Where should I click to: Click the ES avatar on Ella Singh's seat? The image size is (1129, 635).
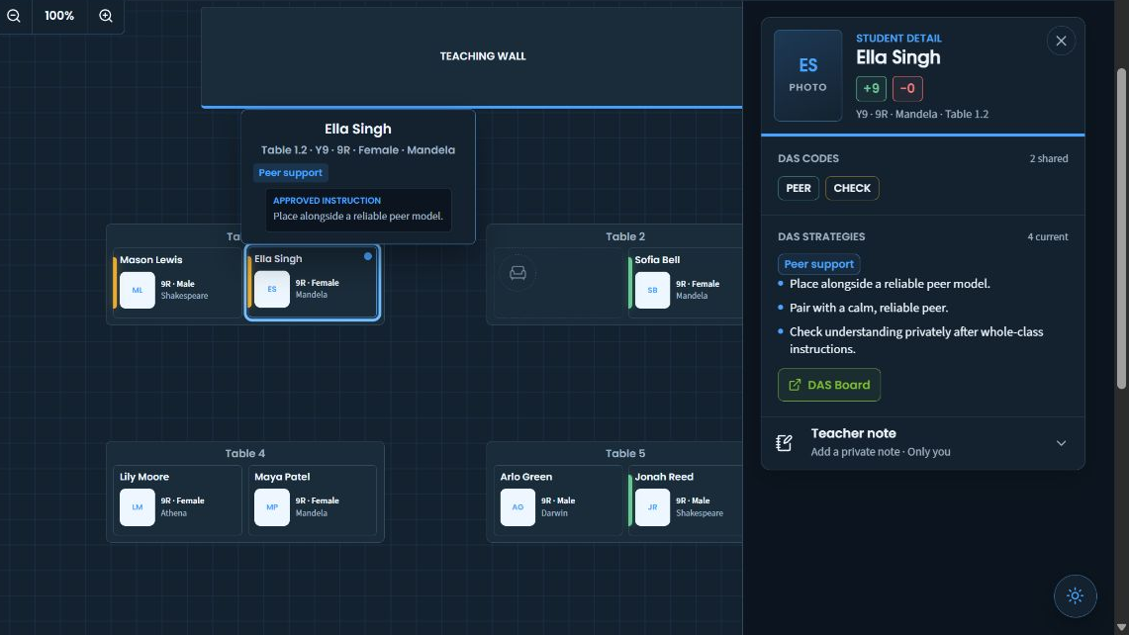point(271,289)
